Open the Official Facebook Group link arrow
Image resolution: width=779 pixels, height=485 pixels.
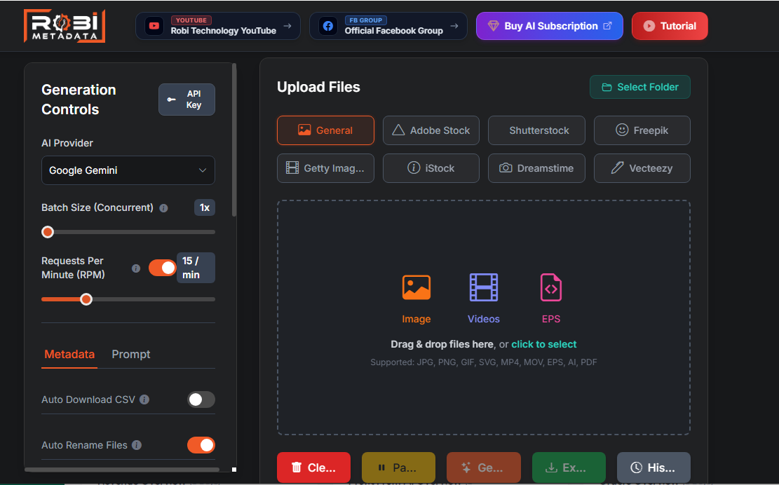click(x=454, y=26)
